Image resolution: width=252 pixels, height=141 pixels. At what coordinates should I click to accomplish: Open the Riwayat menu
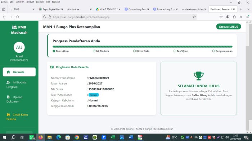30,2
